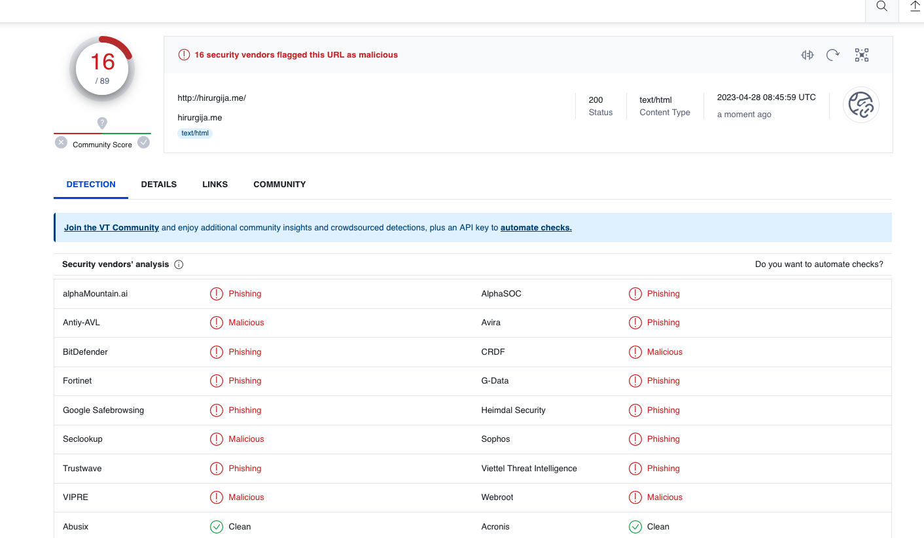
Task: Open the LINKS tab
Action: (x=215, y=185)
